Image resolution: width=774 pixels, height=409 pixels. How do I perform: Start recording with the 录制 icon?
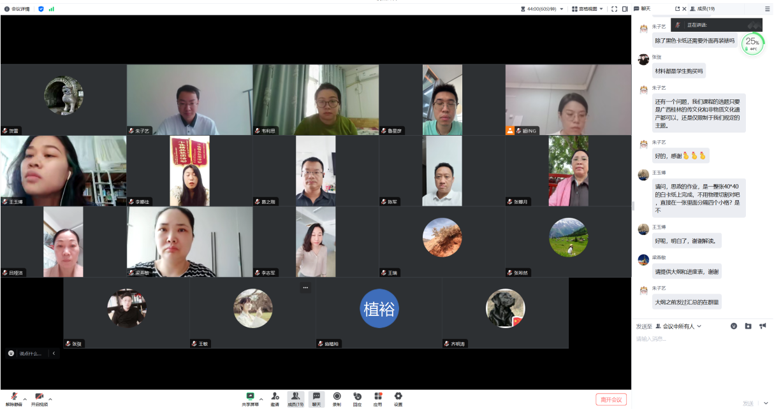(x=337, y=397)
